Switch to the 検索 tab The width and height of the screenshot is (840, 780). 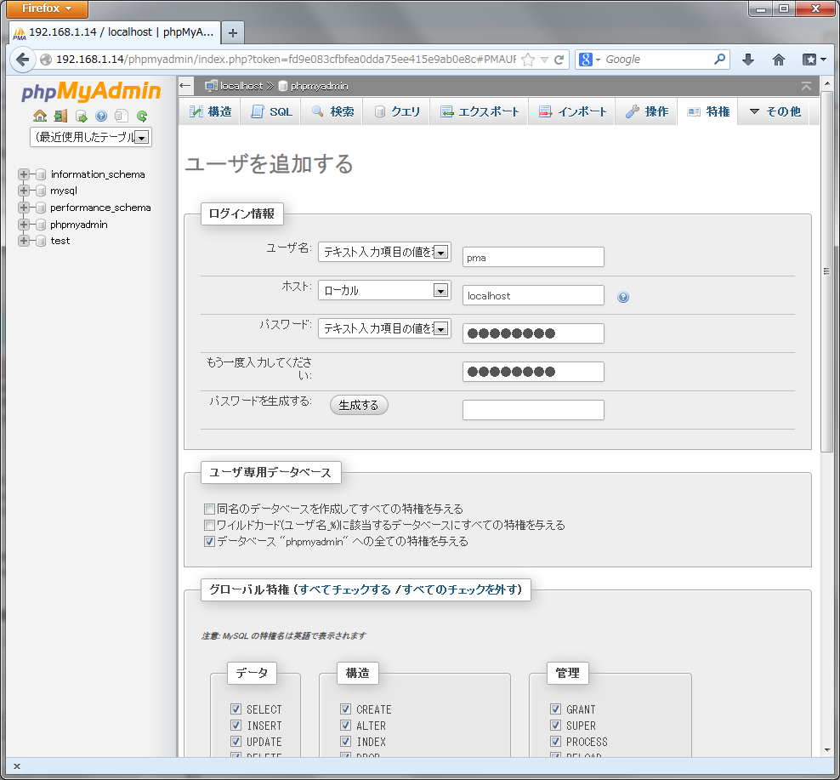pyautogui.click(x=332, y=111)
